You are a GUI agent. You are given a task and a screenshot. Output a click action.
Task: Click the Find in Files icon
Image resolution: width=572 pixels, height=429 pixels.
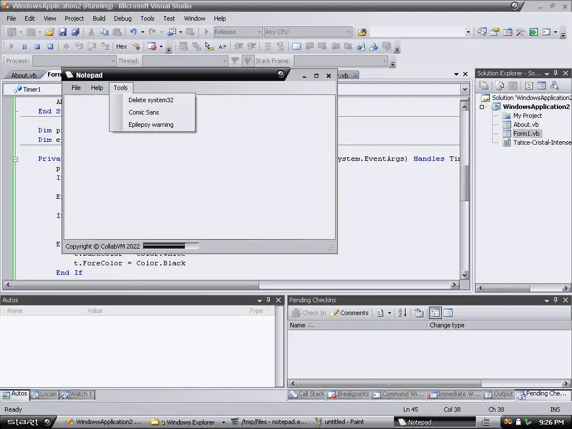click(362, 32)
